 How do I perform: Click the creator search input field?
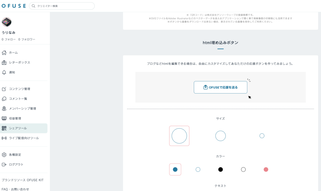pos(64,6)
